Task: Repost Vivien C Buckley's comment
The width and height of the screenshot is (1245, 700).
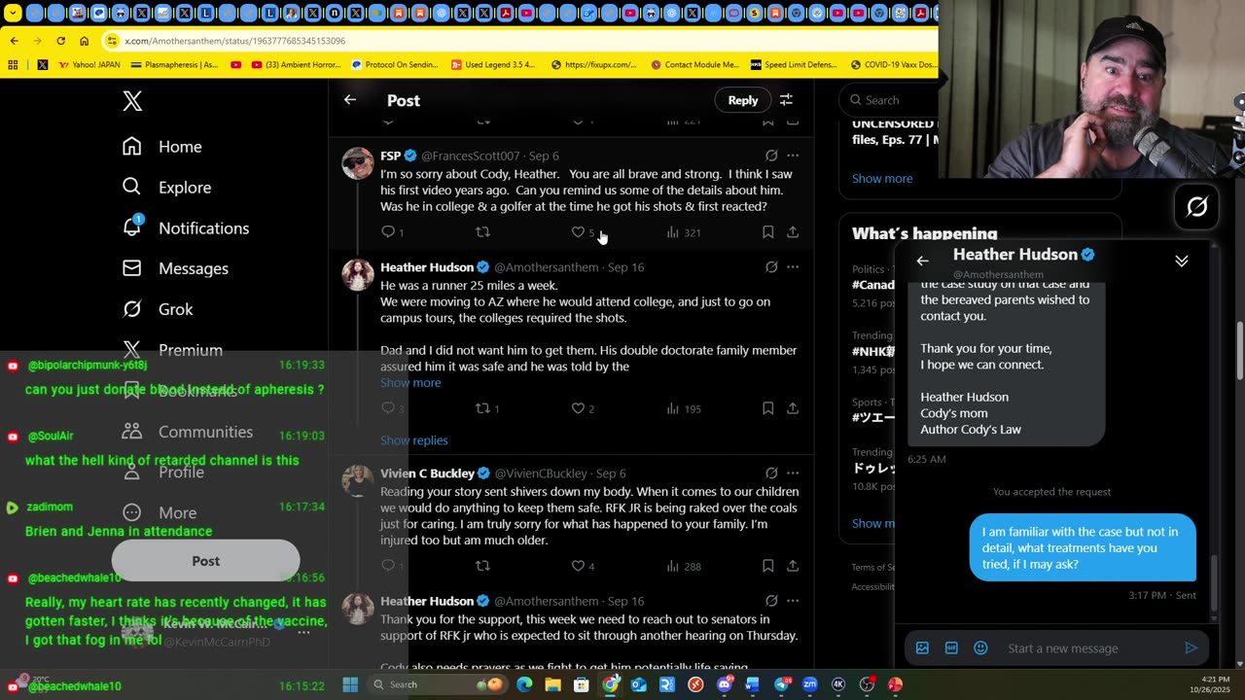Action: (x=482, y=565)
